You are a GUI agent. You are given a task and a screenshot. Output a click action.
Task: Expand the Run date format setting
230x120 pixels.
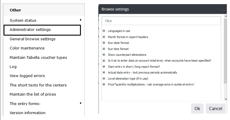pyautogui.click(x=104, y=43)
